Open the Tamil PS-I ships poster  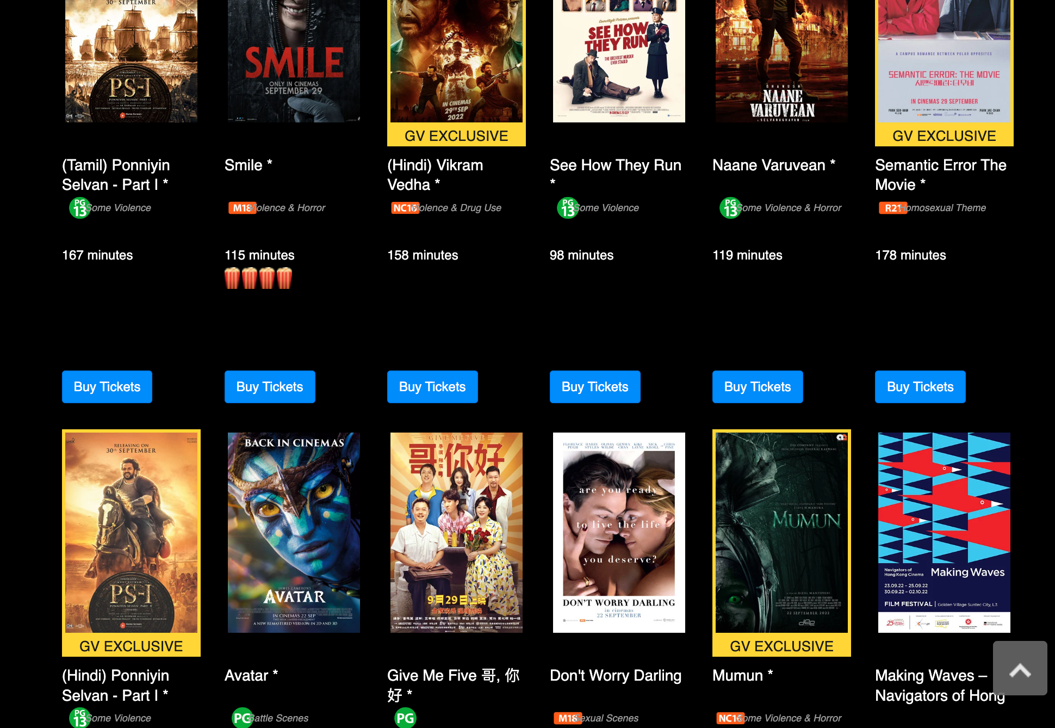point(131,61)
